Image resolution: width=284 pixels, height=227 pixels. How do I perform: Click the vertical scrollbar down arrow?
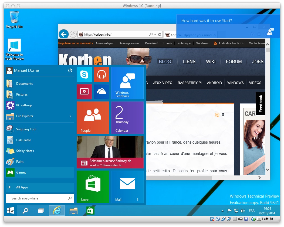[268, 170]
